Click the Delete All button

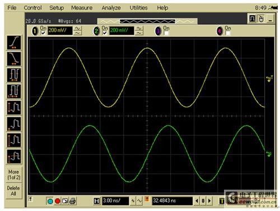(13, 191)
